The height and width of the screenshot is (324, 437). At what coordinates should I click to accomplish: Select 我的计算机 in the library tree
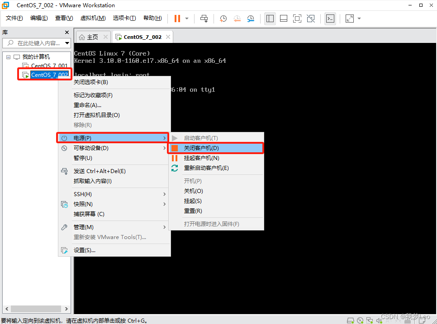point(36,57)
